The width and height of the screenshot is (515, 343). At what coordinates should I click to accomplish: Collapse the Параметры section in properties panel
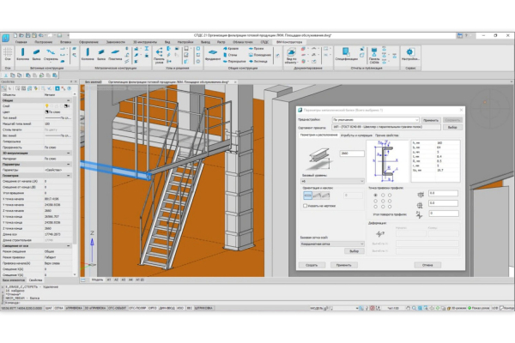point(69,164)
